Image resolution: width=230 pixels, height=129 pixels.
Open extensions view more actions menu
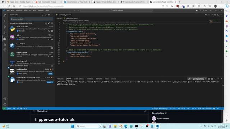[x=52, y=15]
